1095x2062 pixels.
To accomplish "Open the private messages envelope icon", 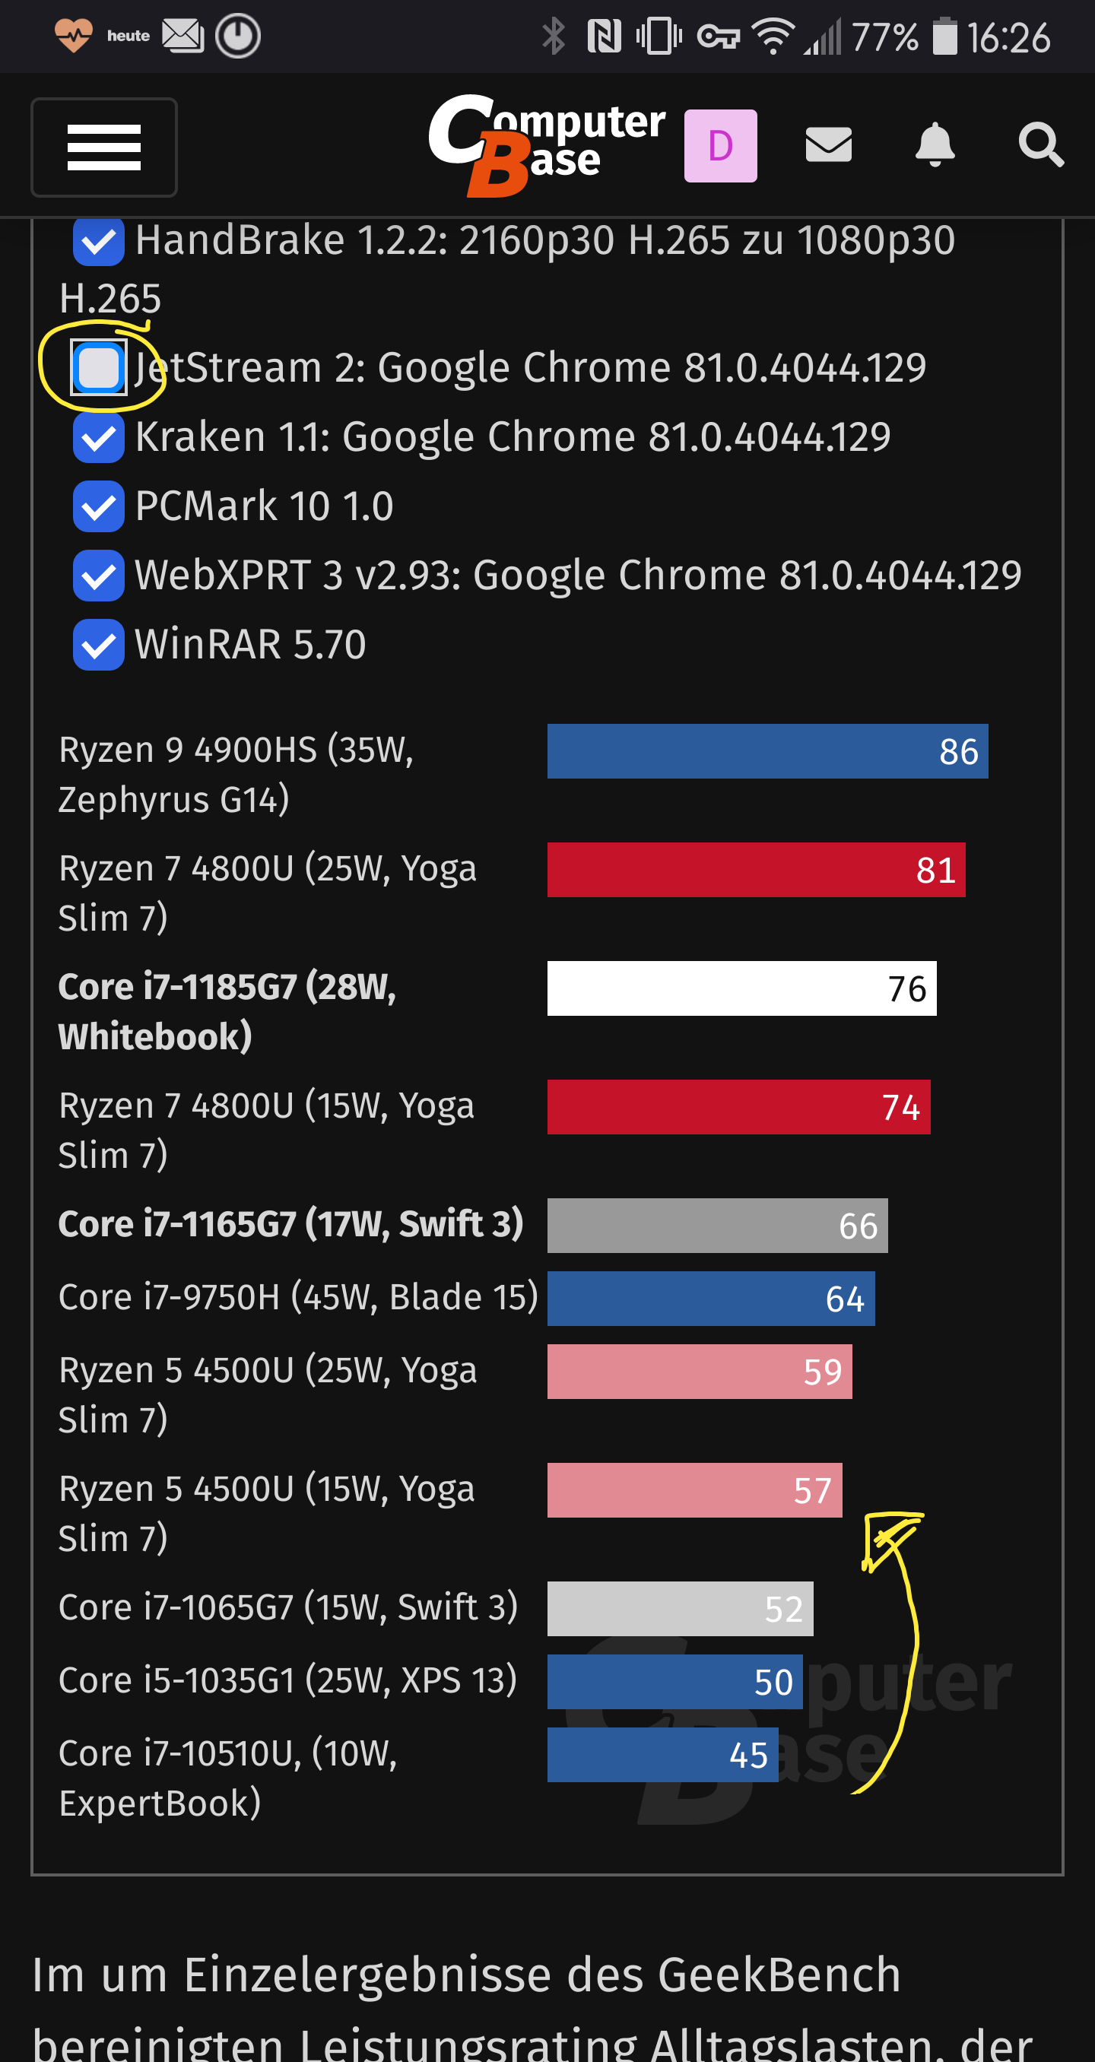I will click(827, 145).
